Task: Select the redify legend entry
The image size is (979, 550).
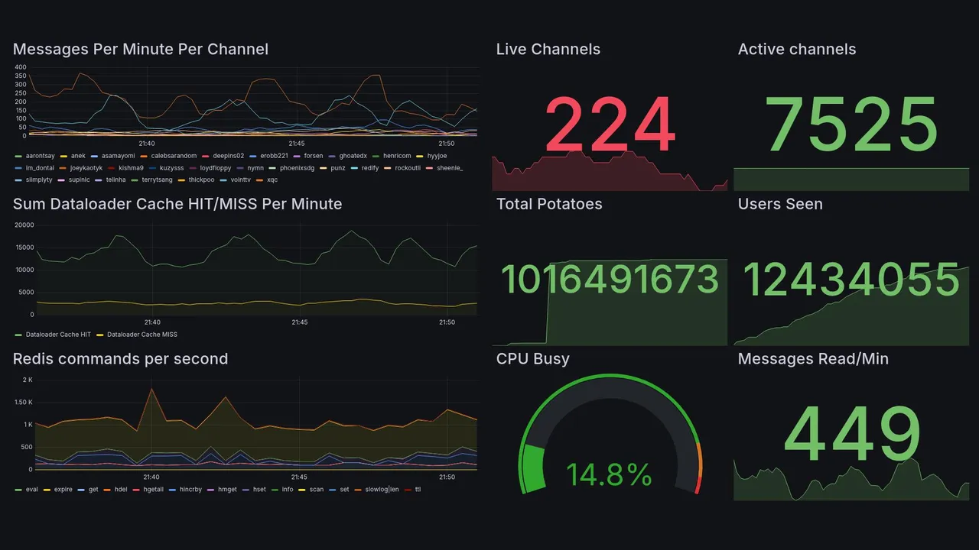Action: point(370,168)
